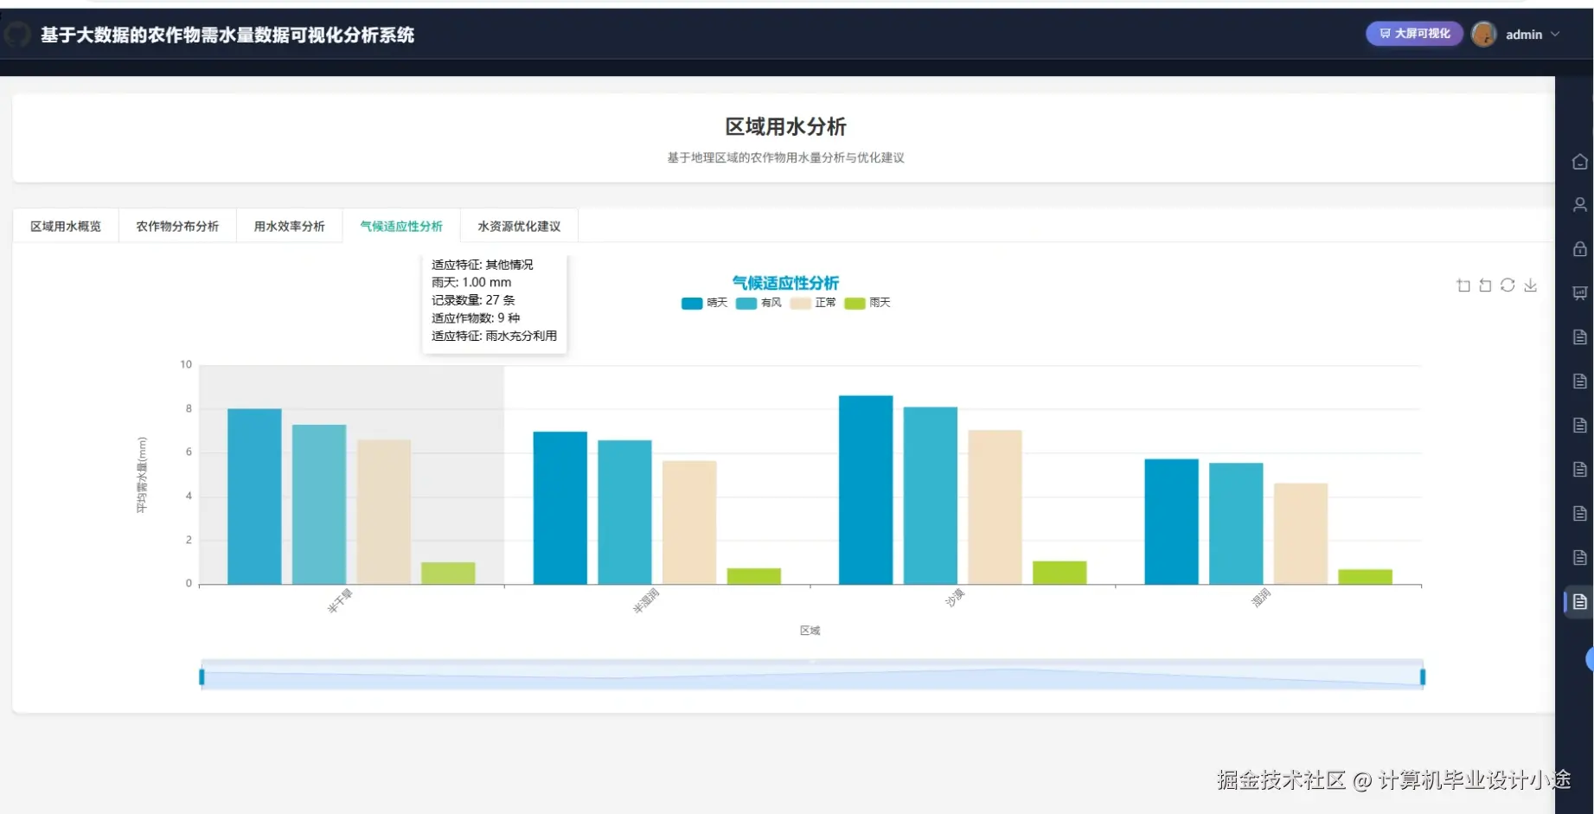1594x814 pixels.
Task: Toggle the 有风 legend series
Action: point(759,303)
